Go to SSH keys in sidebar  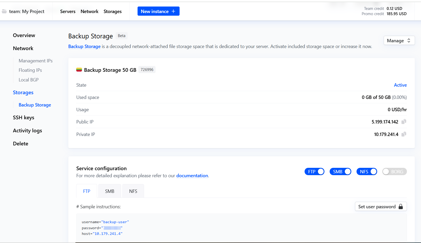coord(23,117)
